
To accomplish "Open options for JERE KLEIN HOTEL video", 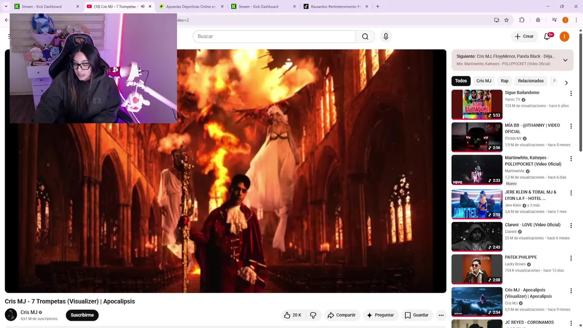I will 571,193.
